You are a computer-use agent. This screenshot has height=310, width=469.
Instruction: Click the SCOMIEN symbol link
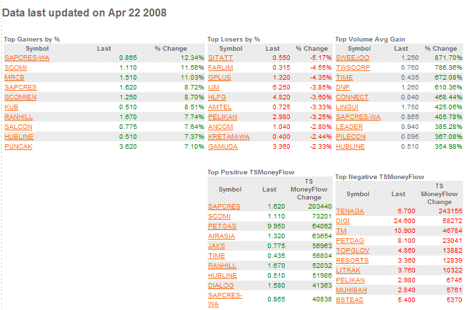[19, 97]
